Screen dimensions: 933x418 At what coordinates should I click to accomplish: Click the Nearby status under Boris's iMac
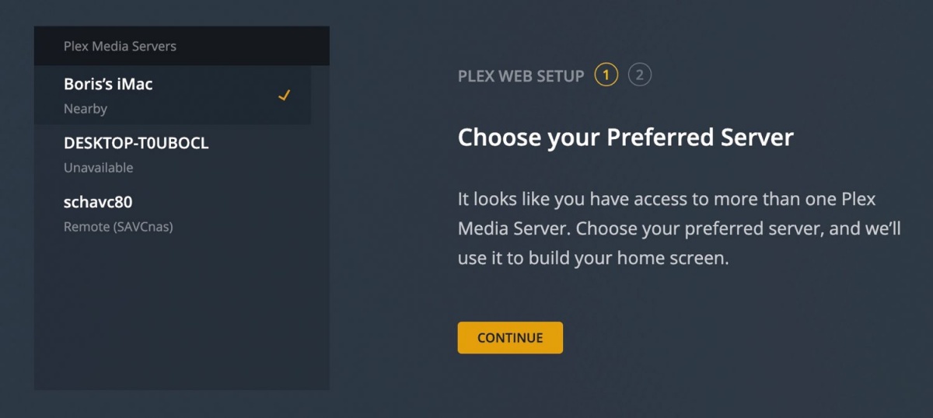(x=86, y=109)
